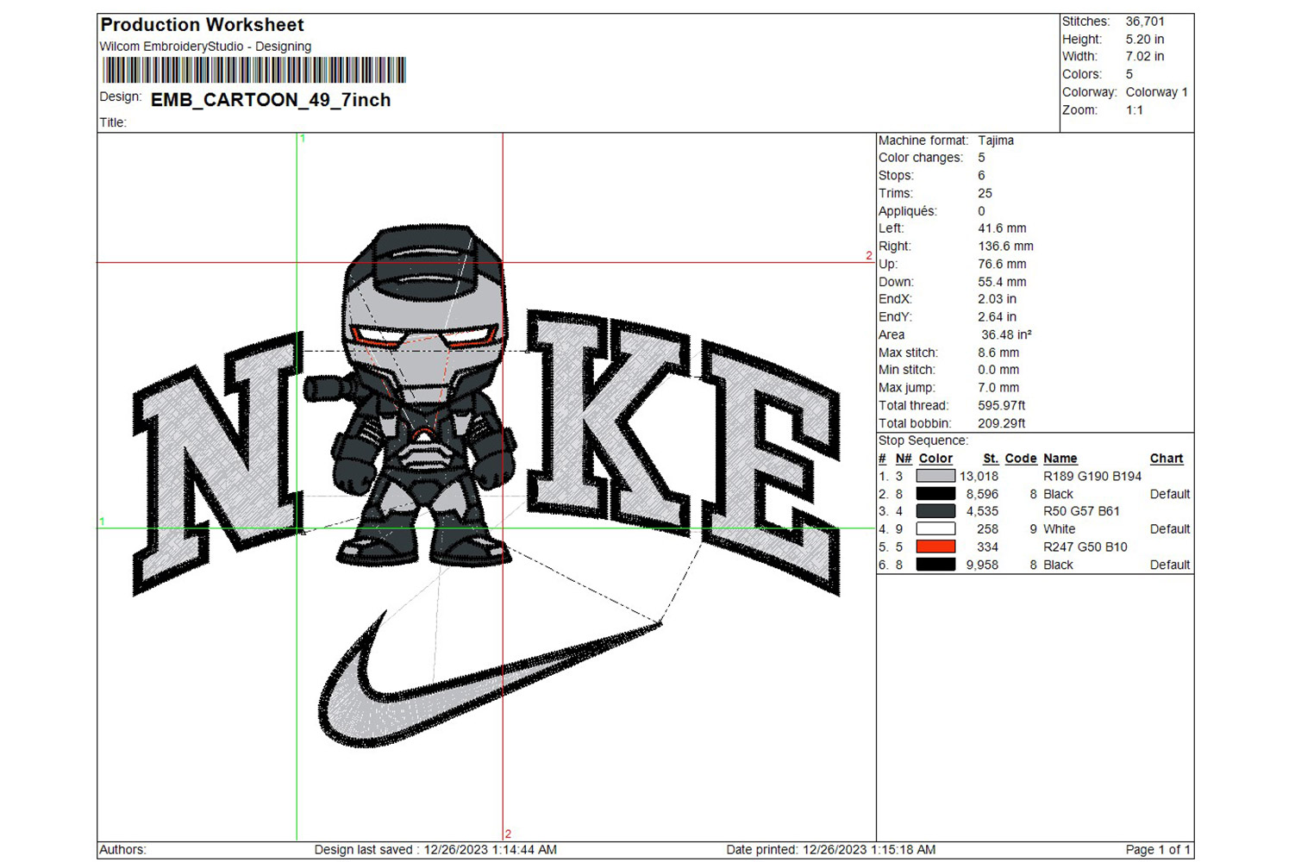The width and height of the screenshot is (1295, 862).
Task: Click the 'White' thread name
Action: coord(1060,529)
